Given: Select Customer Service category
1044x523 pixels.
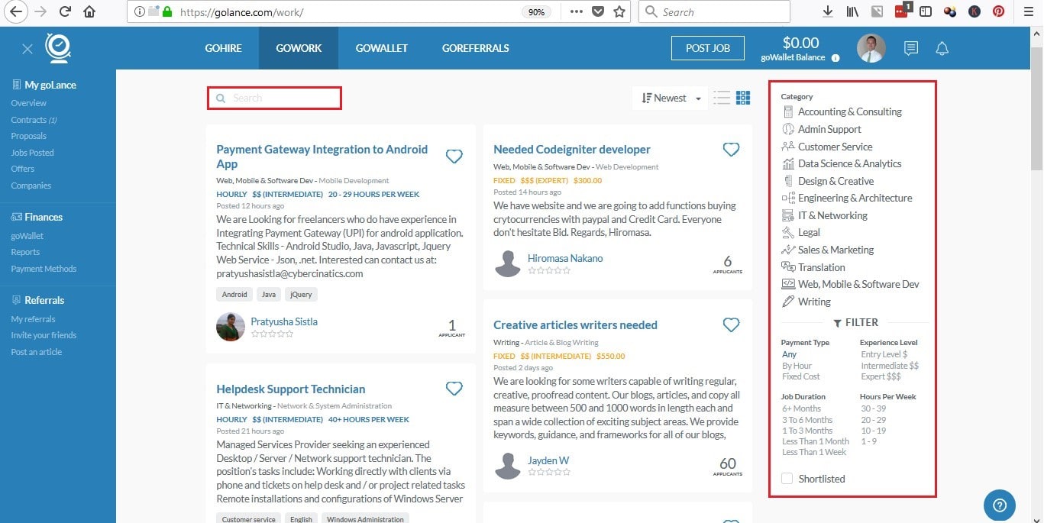Looking at the screenshot, I should pyautogui.click(x=835, y=147).
